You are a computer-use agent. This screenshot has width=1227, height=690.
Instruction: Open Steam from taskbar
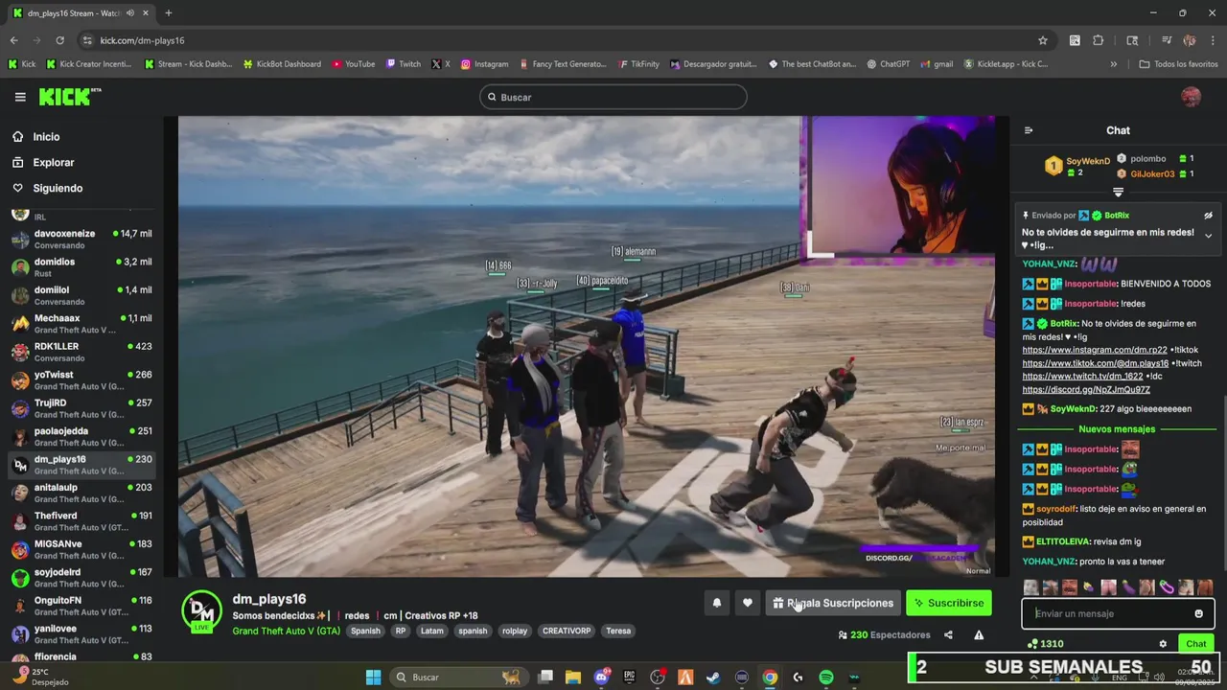click(x=713, y=678)
